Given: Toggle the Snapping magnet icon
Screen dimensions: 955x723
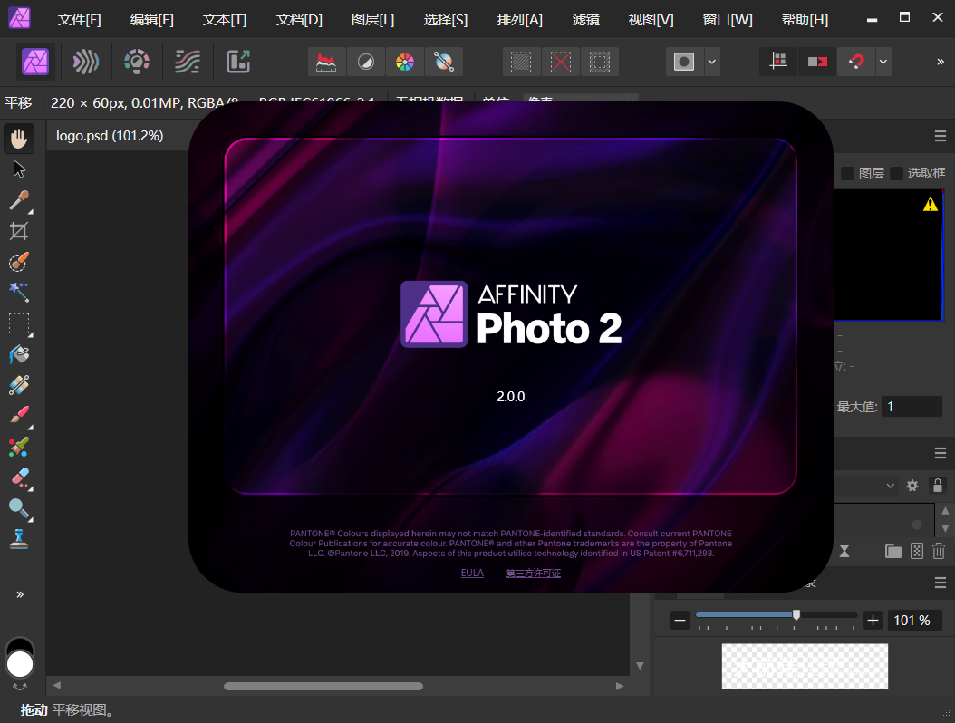Looking at the screenshot, I should click(x=855, y=62).
